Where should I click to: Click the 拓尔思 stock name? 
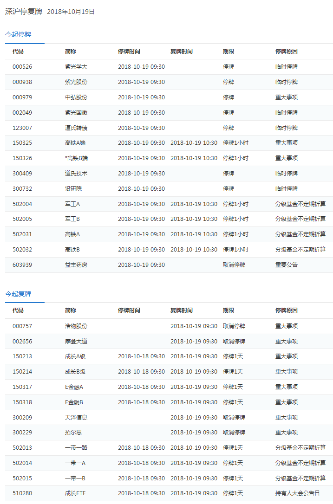[73, 433]
